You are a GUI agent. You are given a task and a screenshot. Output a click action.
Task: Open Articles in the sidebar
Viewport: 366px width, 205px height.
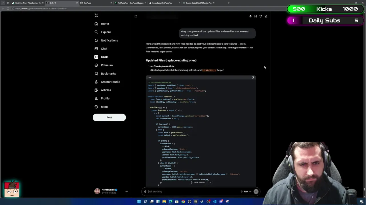pos(103,90)
